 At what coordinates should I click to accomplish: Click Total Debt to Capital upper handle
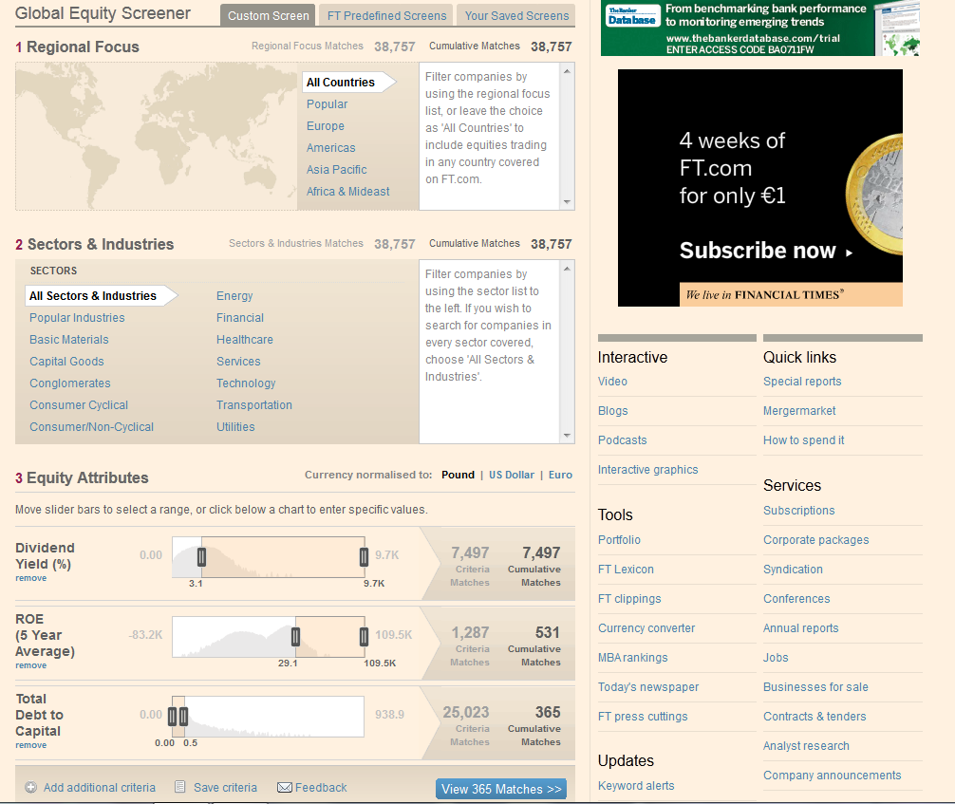click(184, 717)
